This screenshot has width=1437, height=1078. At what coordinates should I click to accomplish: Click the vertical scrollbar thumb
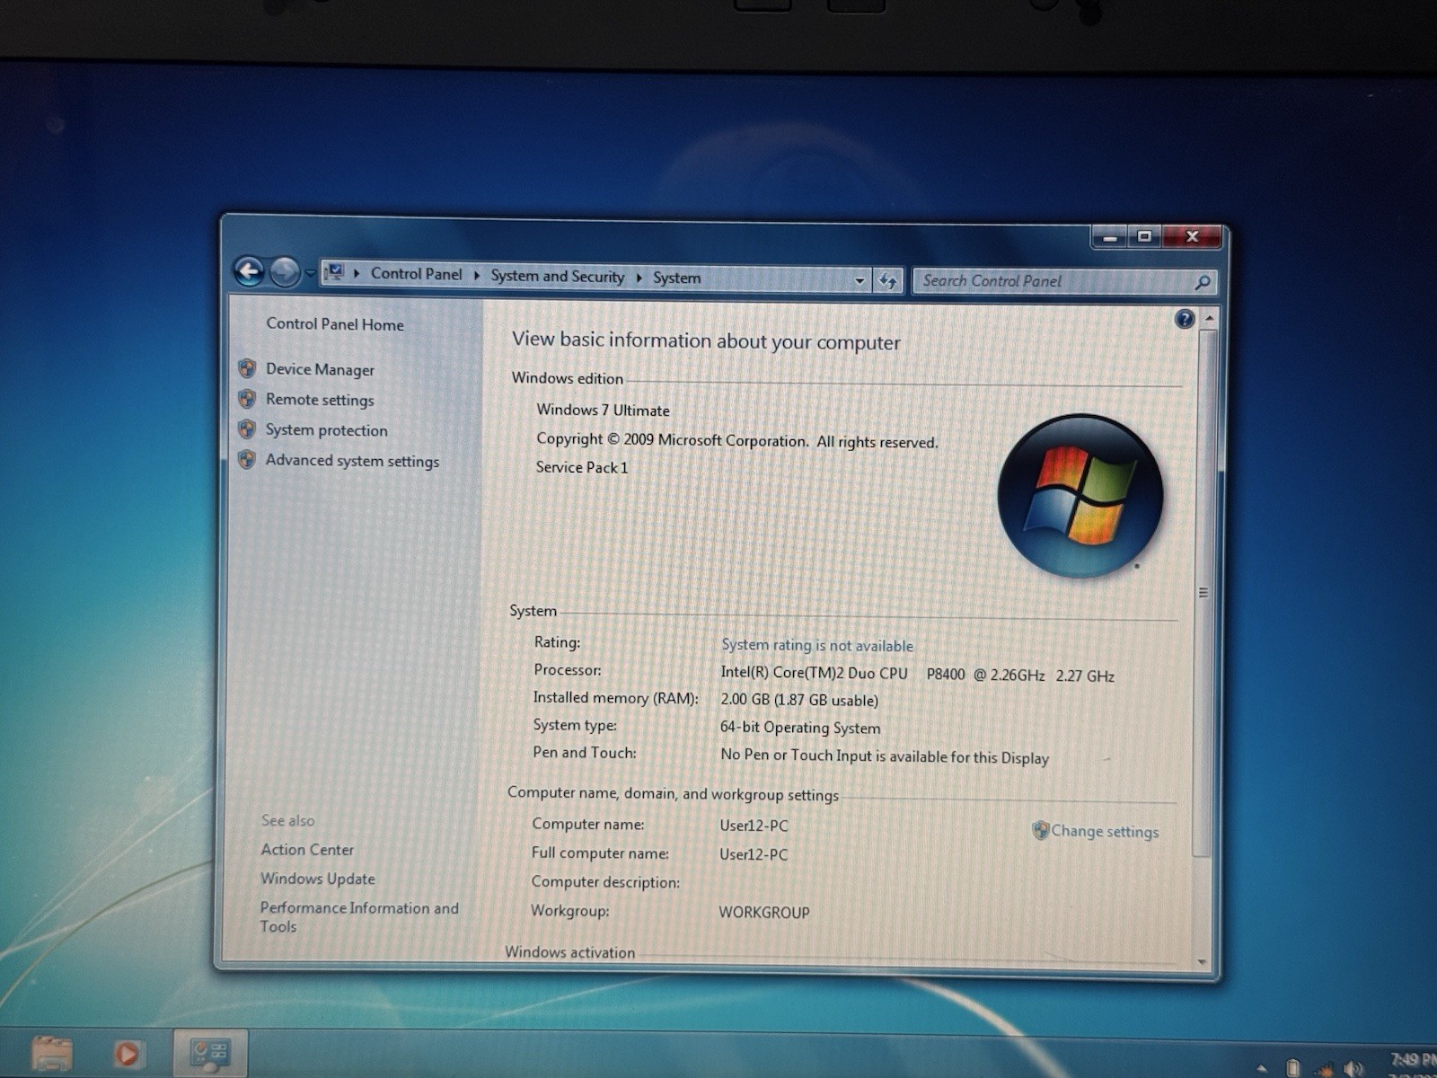[1205, 593]
